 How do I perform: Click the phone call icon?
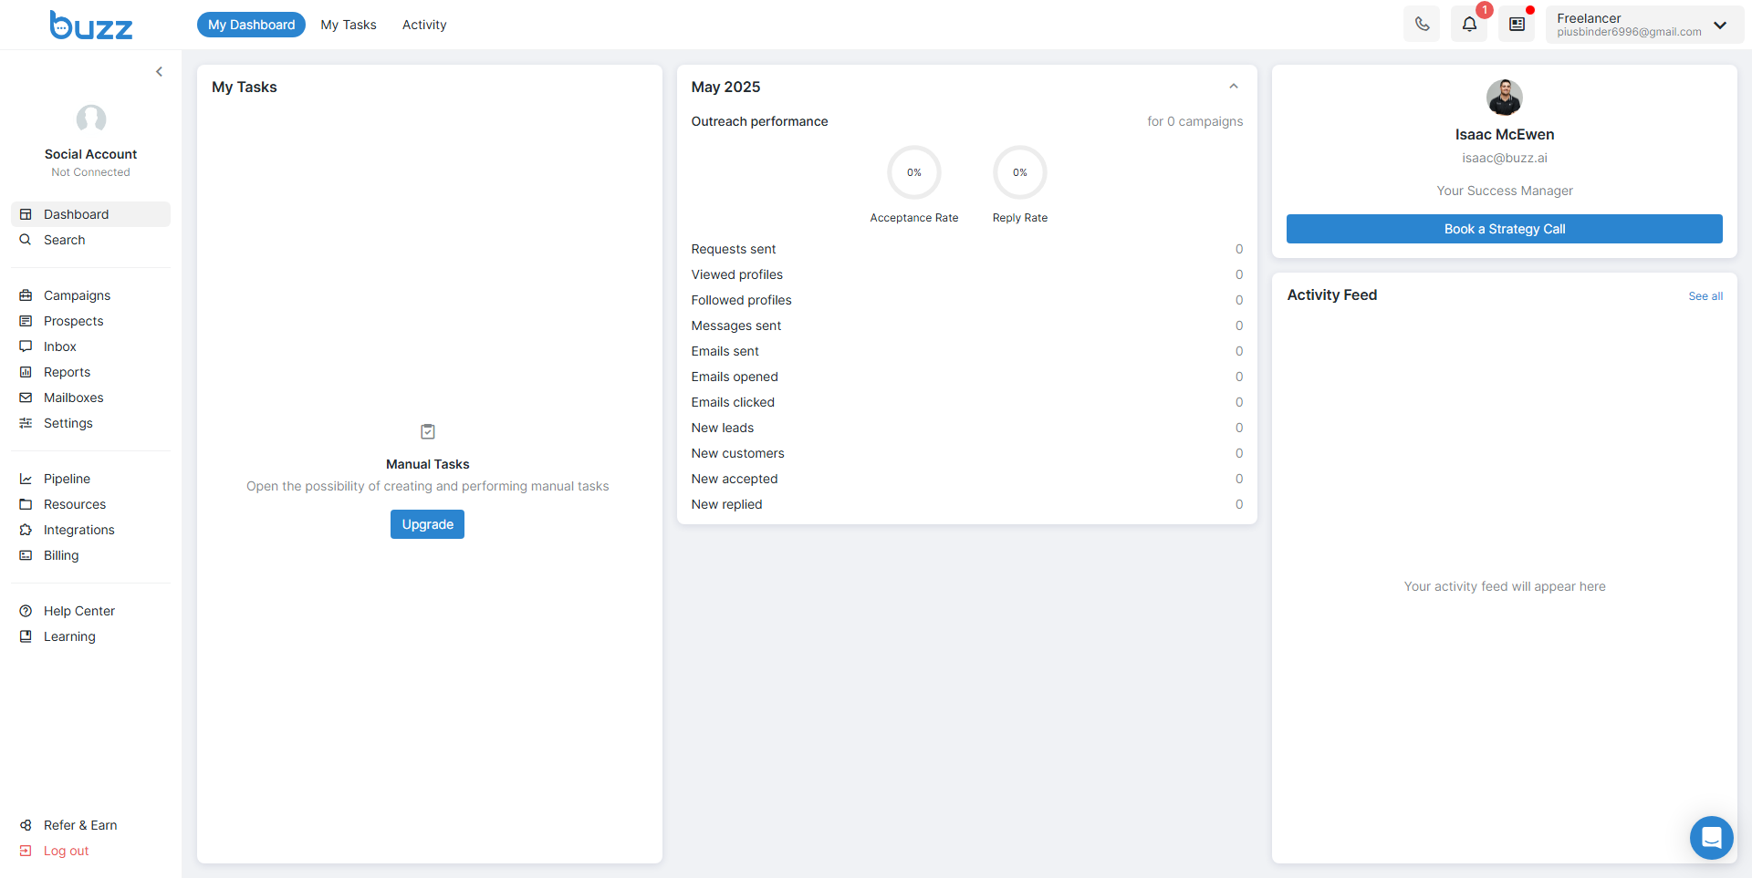point(1422,25)
